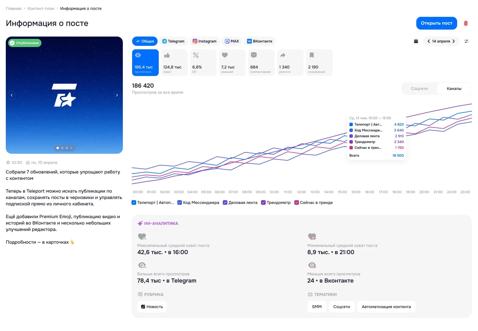Screen dimensions: 478x331
Task: Click the Автоматизация контента topic tag
Action: [x=386, y=307]
